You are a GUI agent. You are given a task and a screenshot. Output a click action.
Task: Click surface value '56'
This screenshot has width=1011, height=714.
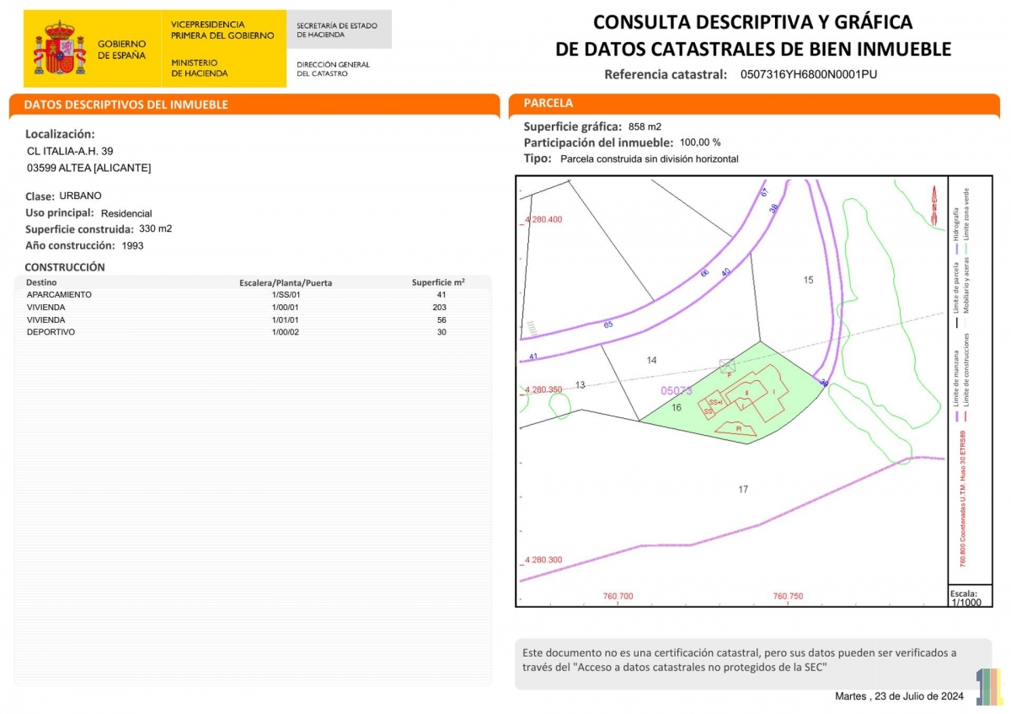pos(441,320)
